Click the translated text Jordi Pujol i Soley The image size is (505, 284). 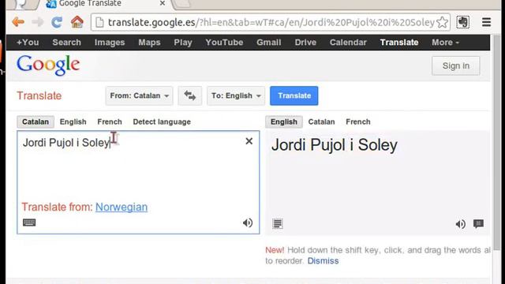pyautogui.click(x=335, y=145)
